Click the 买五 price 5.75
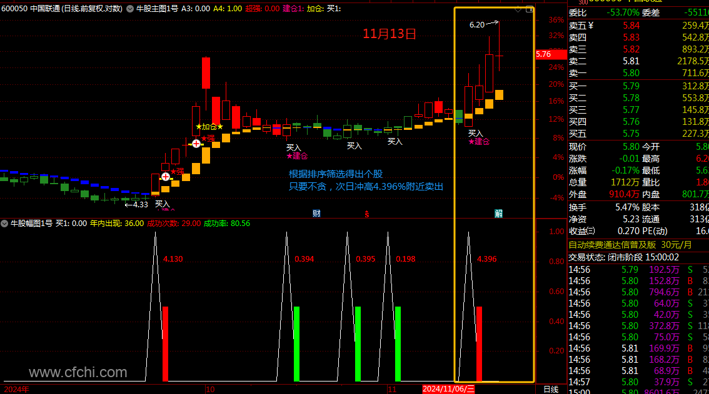This screenshot has height=394, width=709. (631, 133)
